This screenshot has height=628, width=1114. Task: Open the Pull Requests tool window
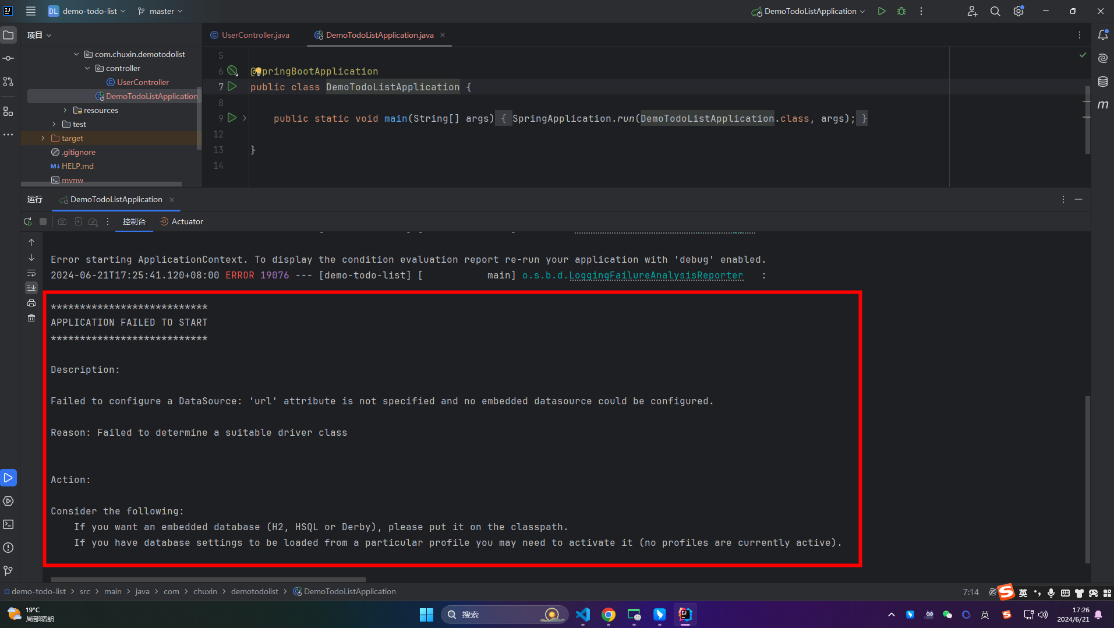click(x=8, y=82)
